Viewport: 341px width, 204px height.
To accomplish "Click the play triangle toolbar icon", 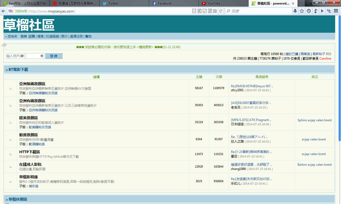I will [x=322, y=11].
